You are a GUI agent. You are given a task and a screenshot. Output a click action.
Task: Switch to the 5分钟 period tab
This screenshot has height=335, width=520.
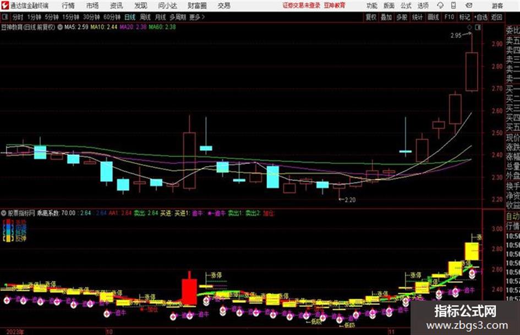pyautogui.click(x=51, y=17)
